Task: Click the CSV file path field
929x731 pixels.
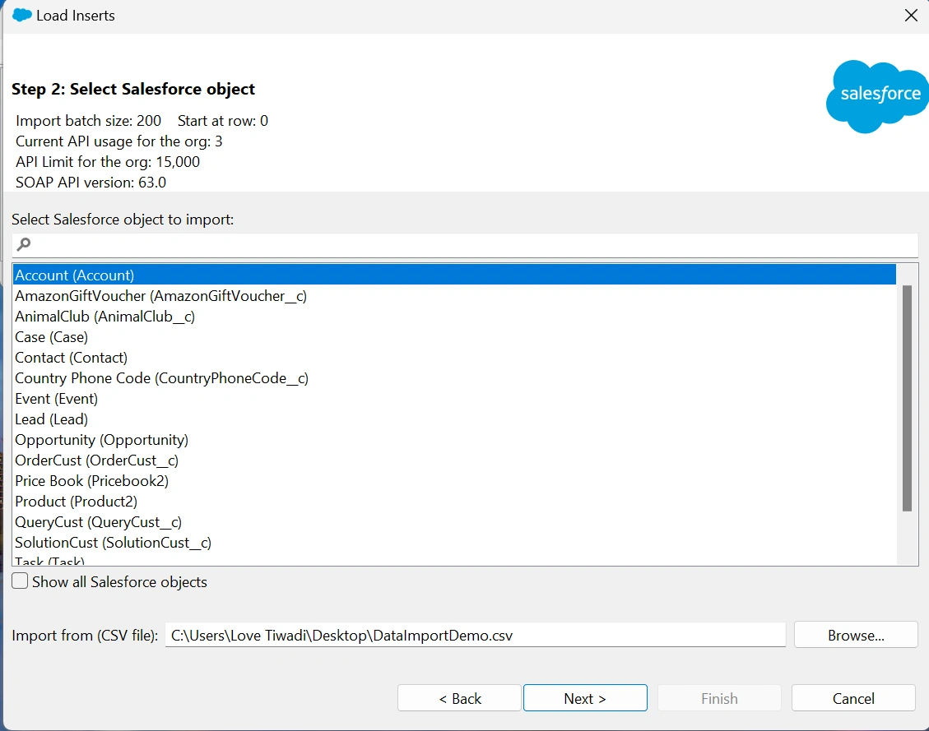Action: point(476,634)
